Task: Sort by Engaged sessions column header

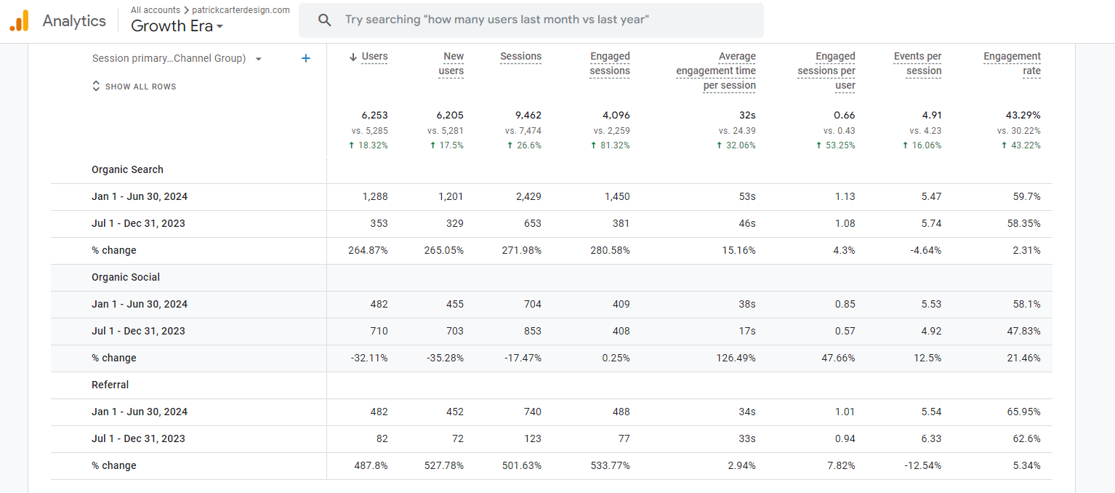Action: tap(610, 63)
